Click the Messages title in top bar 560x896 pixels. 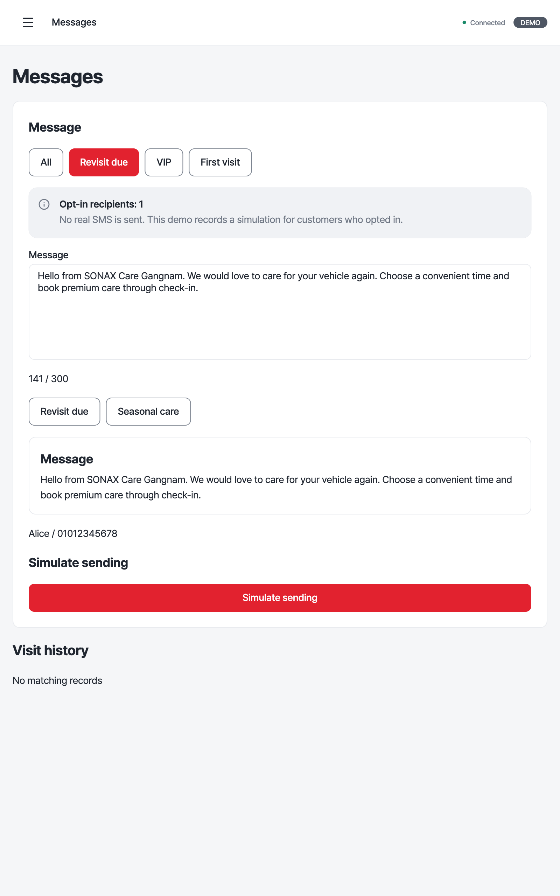pyautogui.click(x=74, y=22)
